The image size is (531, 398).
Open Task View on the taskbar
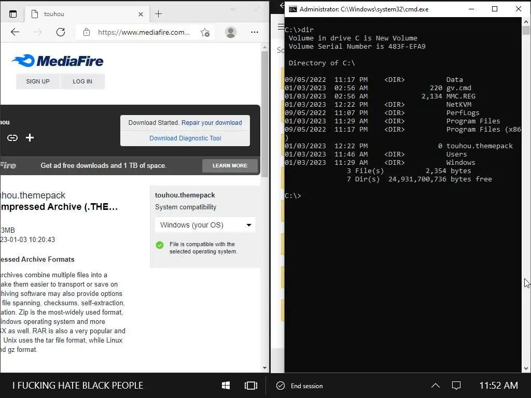[251, 386]
